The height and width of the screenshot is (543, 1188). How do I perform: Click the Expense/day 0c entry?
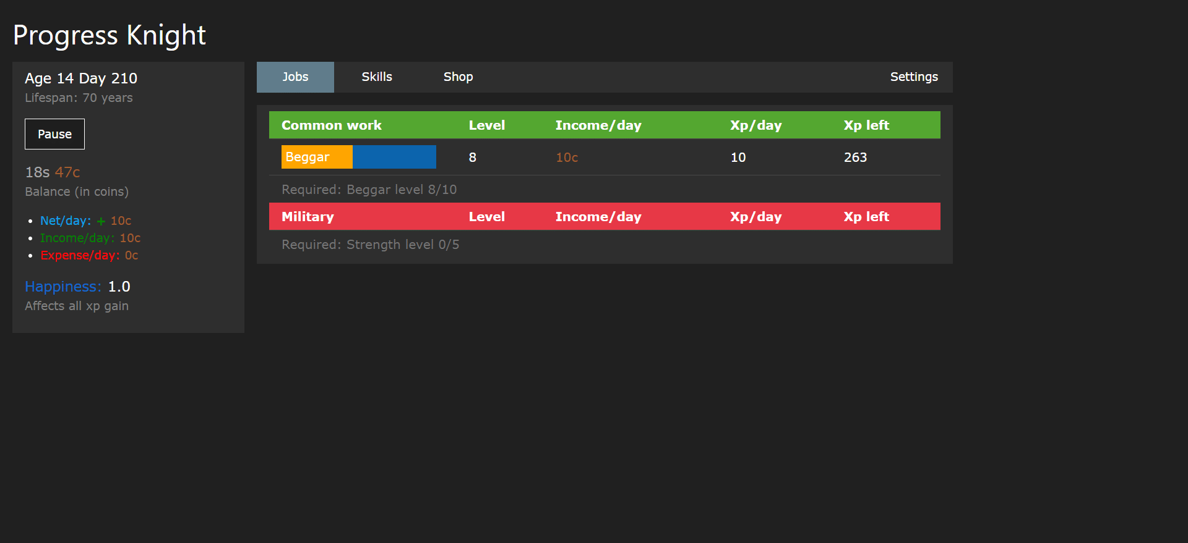pyautogui.click(x=89, y=255)
